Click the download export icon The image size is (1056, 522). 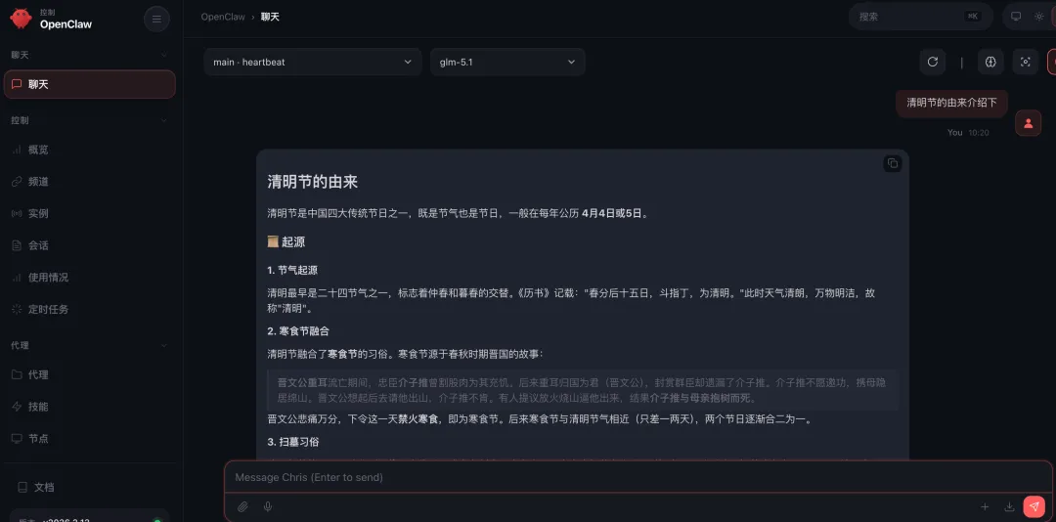click(1009, 506)
